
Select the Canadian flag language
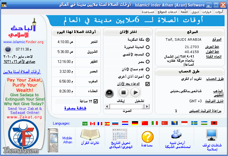coord(92,124)
